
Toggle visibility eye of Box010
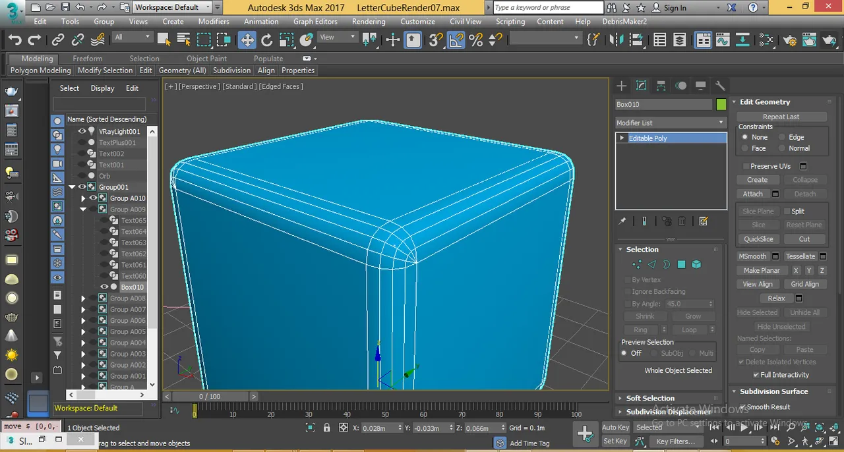pos(104,287)
